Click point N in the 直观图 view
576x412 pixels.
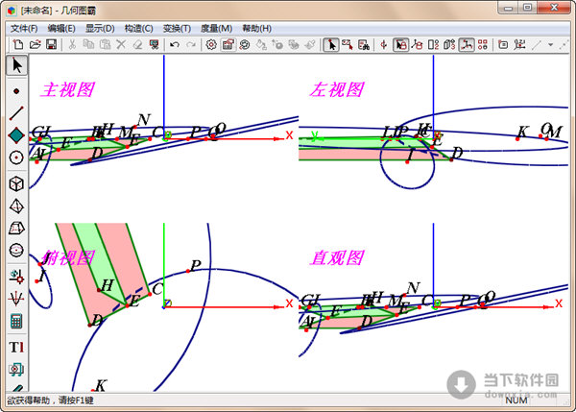[404, 295]
